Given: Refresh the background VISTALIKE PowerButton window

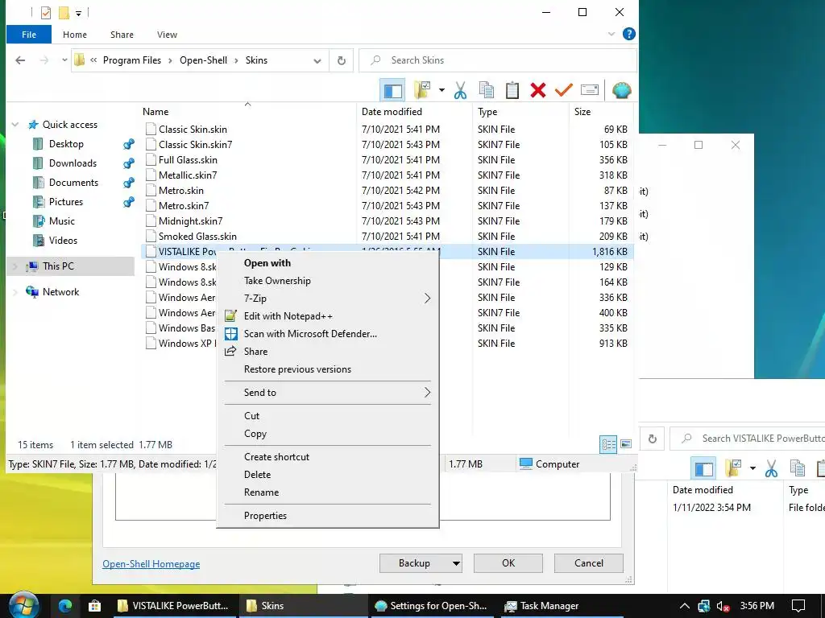Looking at the screenshot, I should coord(653,439).
